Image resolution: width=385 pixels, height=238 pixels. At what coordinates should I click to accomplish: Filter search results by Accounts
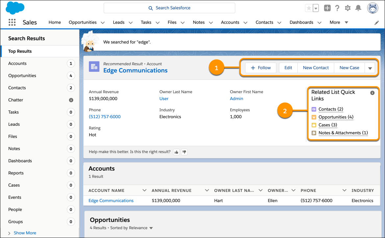pyautogui.click(x=40, y=64)
